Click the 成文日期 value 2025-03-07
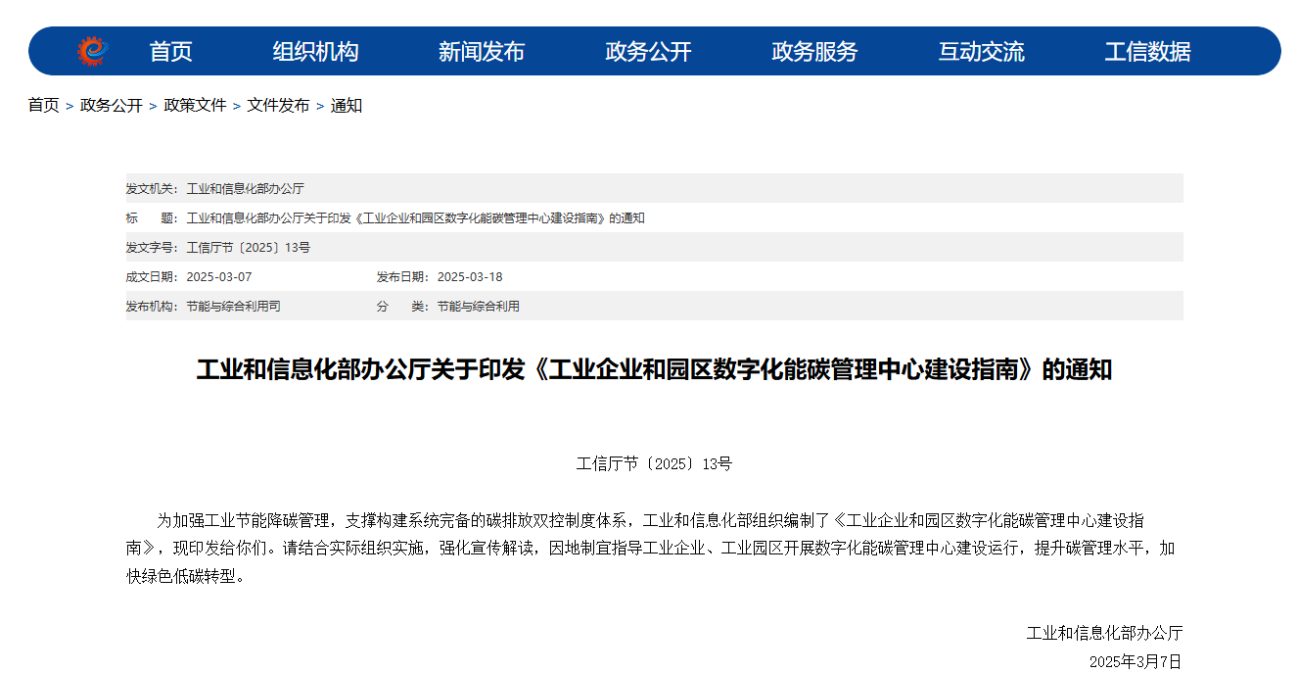This screenshot has height=673, width=1298. [x=219, y=277]
